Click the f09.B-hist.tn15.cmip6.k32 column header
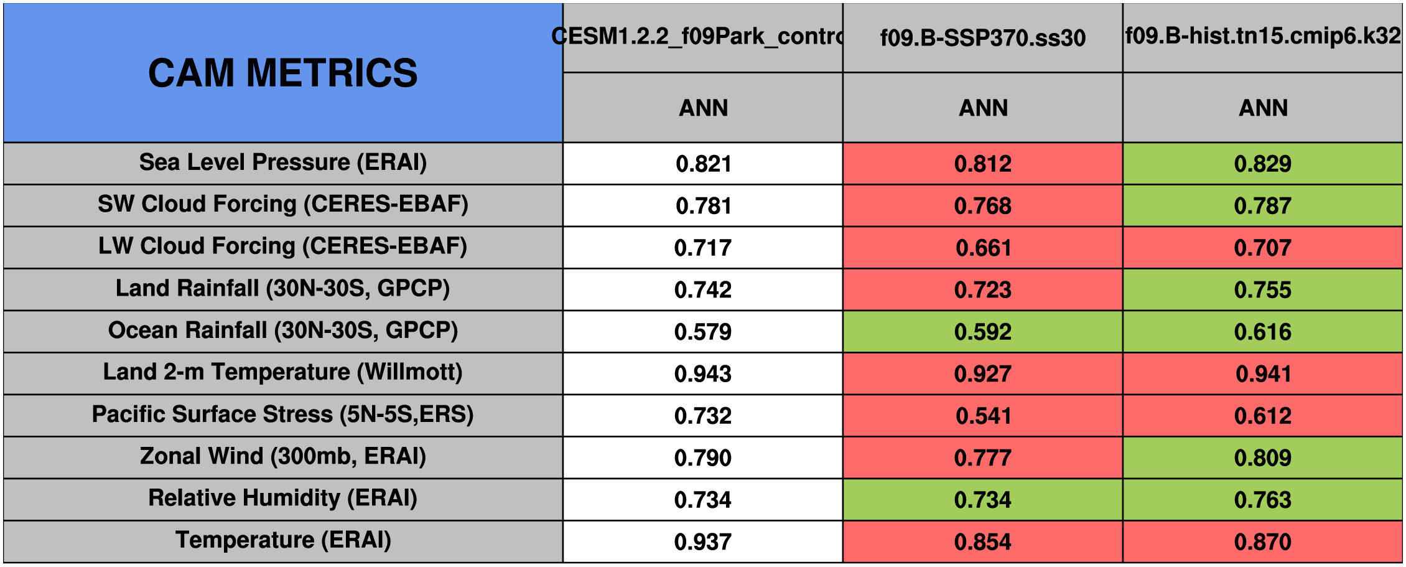Screen dimensions: 1406x567 (x=1262, y=37)
